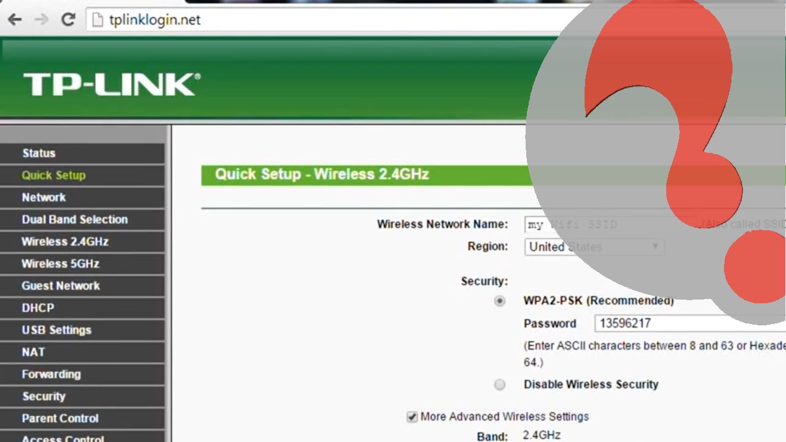Click the page icon in the address bar
The image size is (786, 442).
pyautogui.click(x=97, y=20)
